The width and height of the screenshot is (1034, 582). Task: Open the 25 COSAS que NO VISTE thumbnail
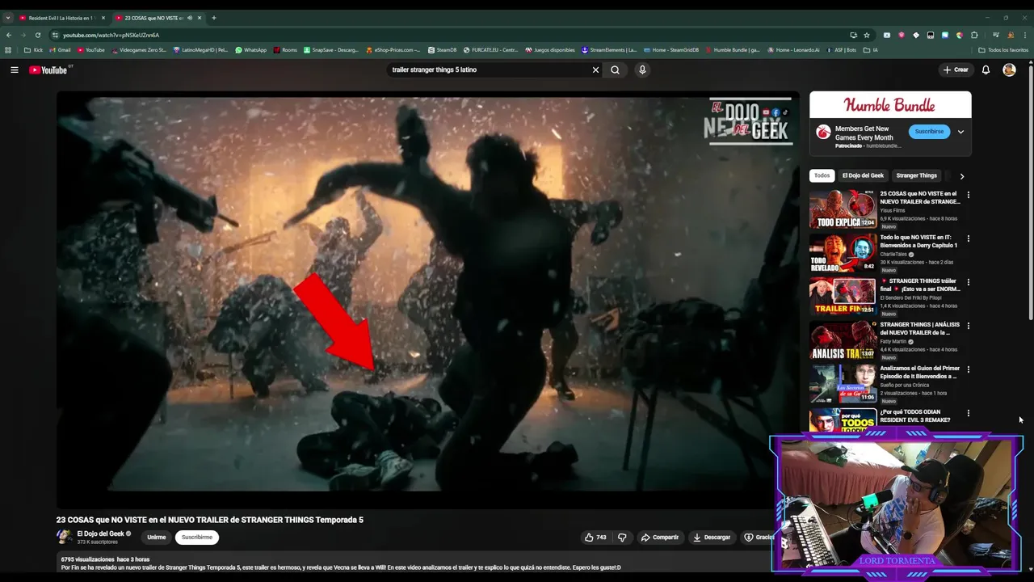pyautogui.click(x=843, y=209)
